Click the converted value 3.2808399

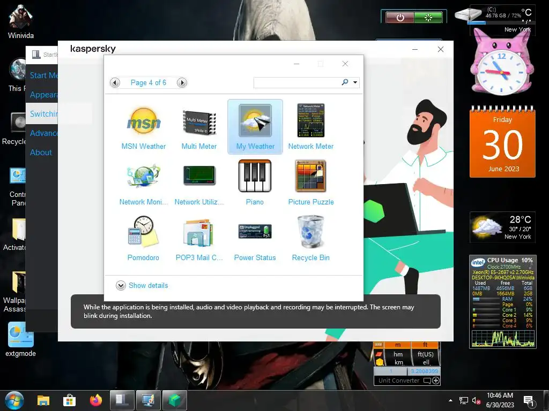click(x=425, y=371)
